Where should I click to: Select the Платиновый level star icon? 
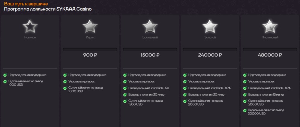coord(270,27)
